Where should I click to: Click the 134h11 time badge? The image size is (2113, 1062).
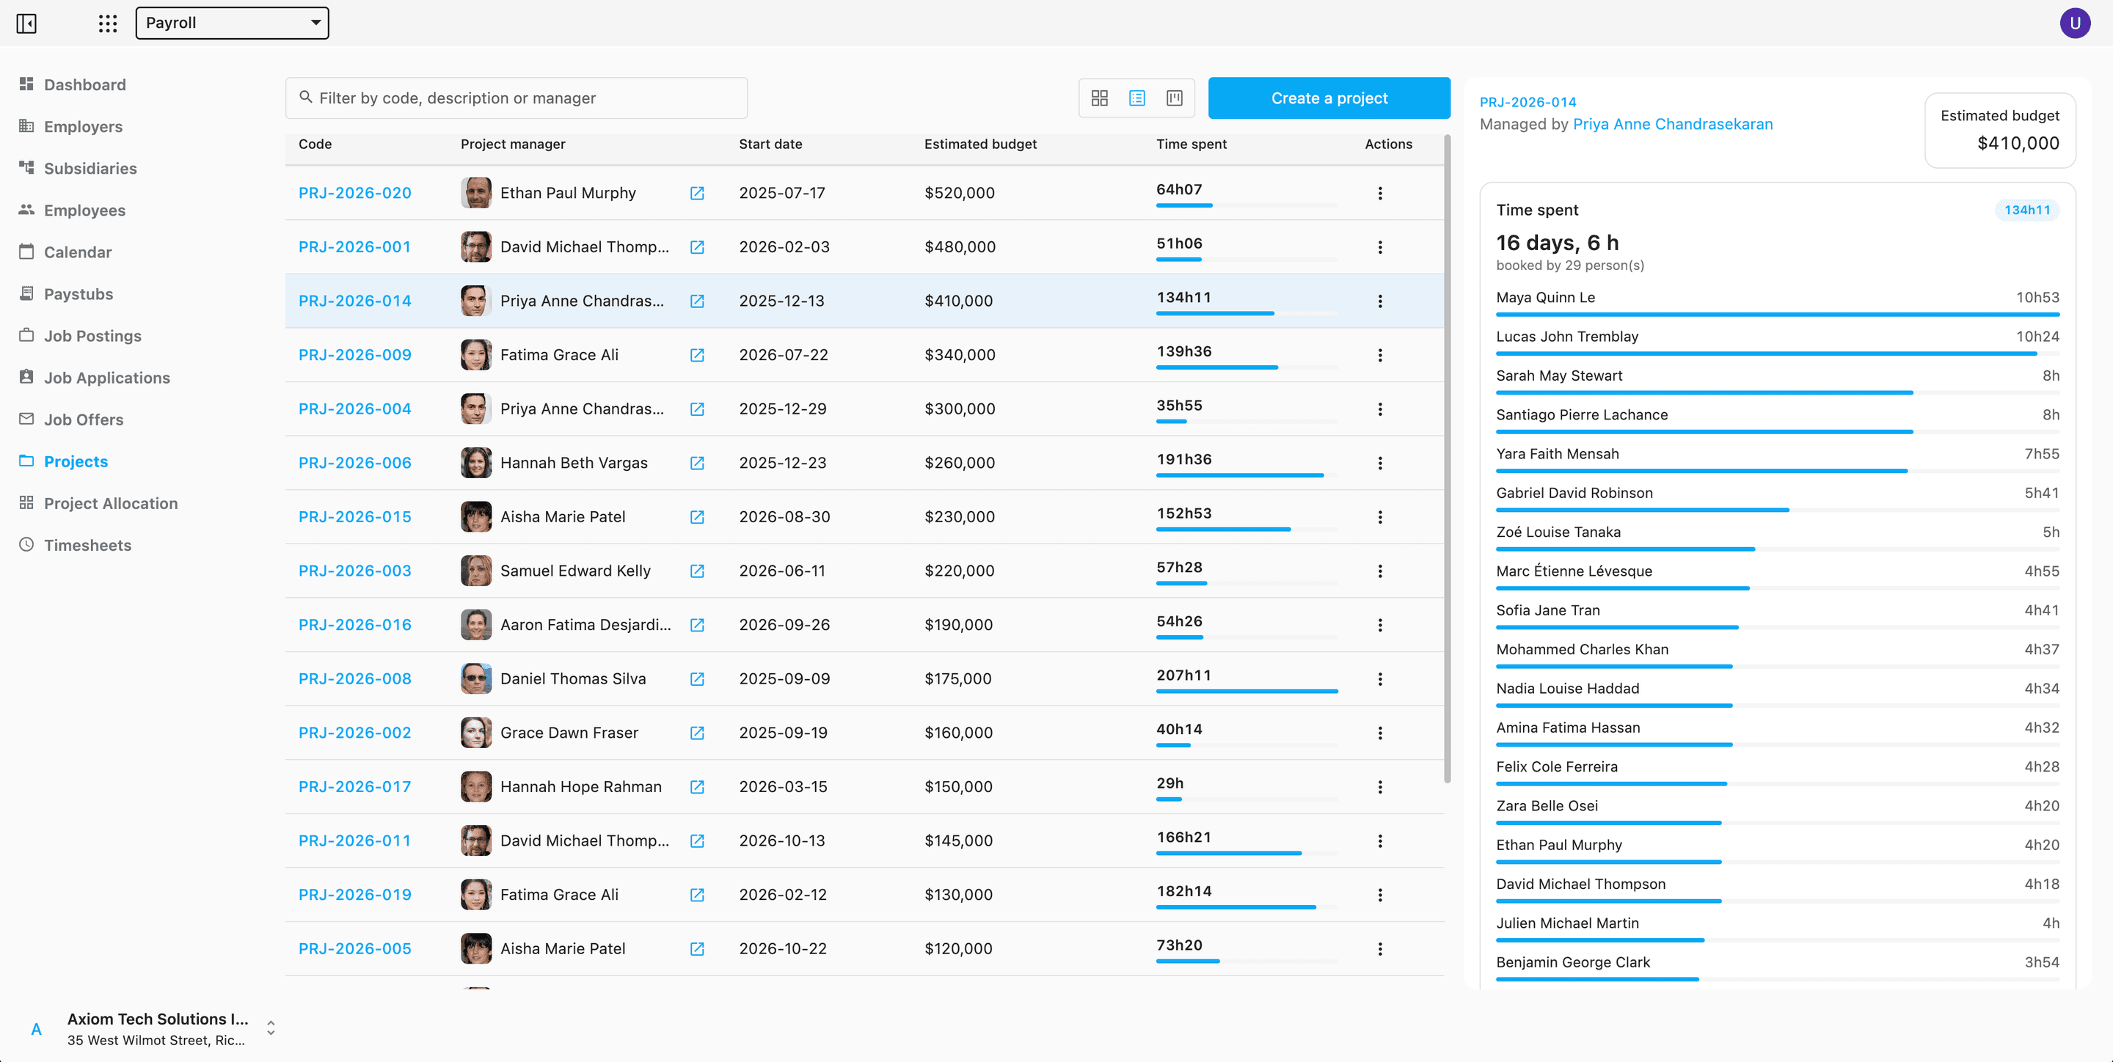pyautogui.click(x=2026, y=210)
